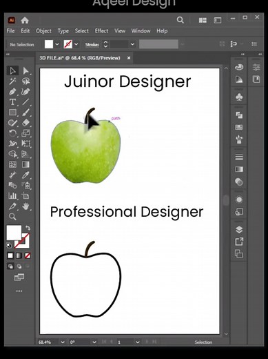Screen dimensions: 268x359
Task: Select the Gradient tool in toolbar
Action: coord(25,164)
